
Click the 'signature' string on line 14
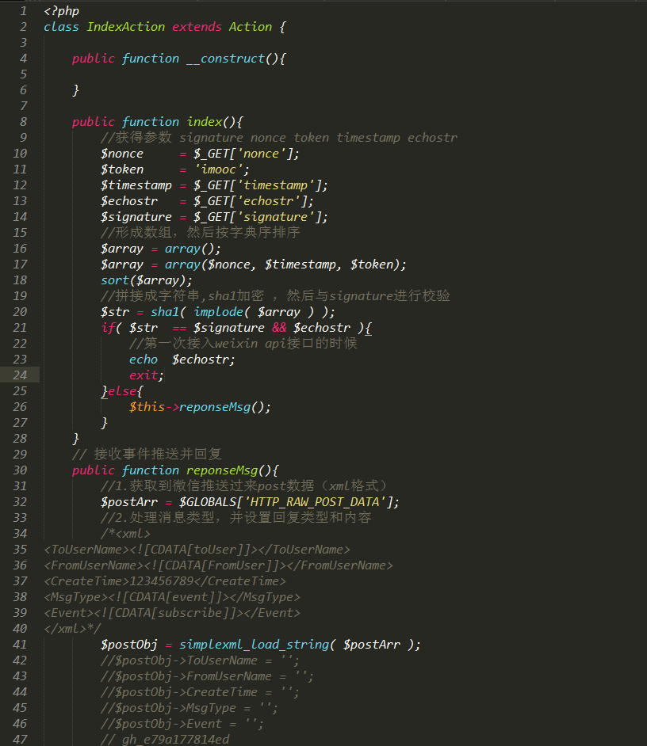point(276,217)
